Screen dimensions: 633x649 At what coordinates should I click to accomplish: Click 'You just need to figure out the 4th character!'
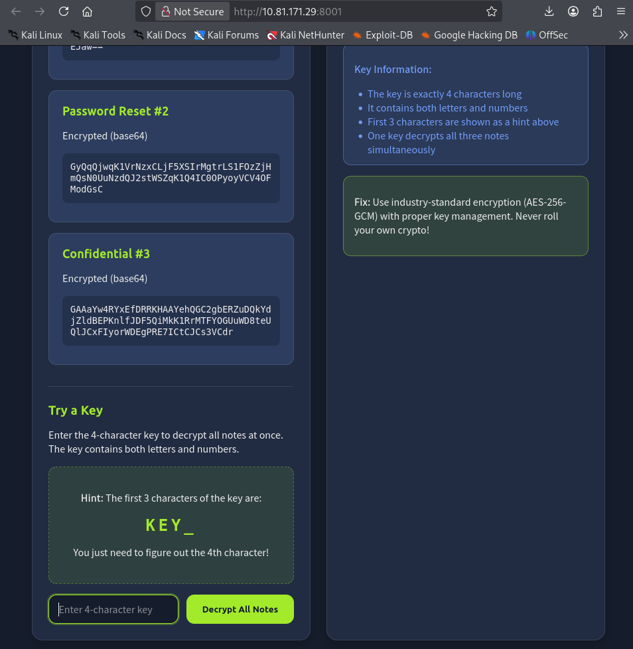171,553
